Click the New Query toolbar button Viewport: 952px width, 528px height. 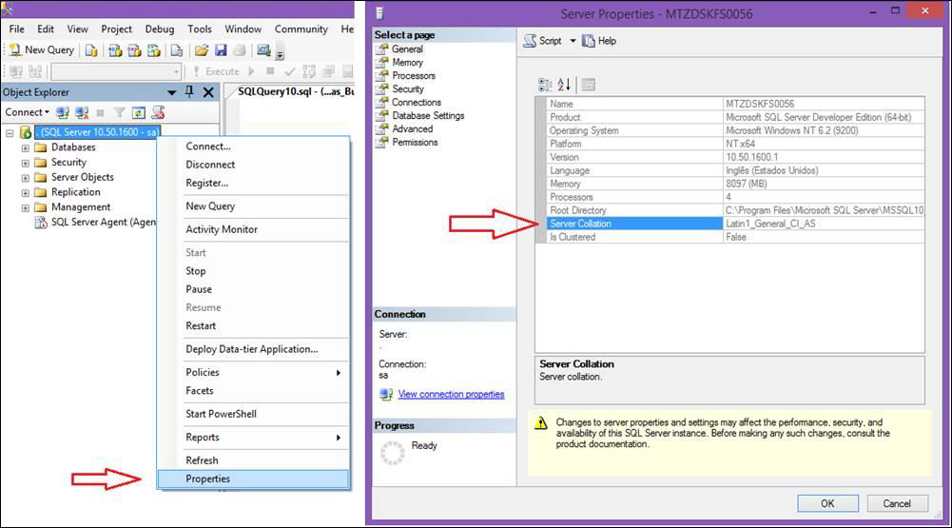pos(41,49)
